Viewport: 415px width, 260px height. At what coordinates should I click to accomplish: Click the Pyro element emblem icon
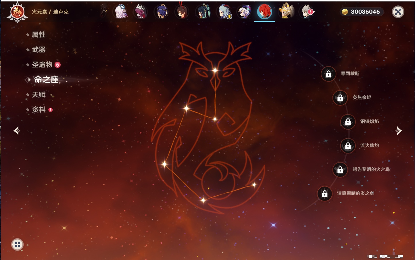pyautogui.click(x=17, y=12)
